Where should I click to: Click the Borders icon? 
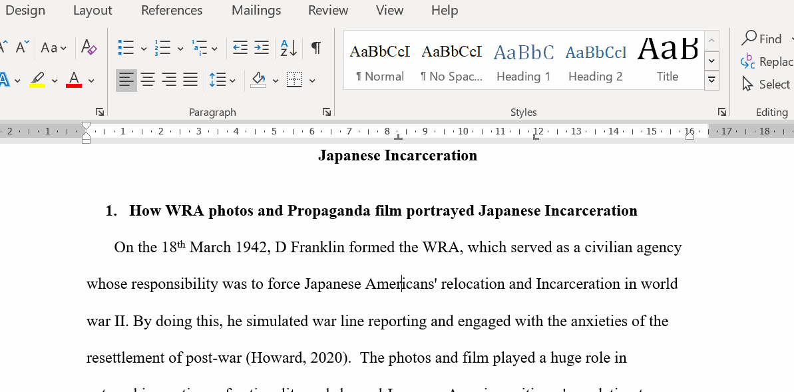pyautogui.click(x=294, y=79)
